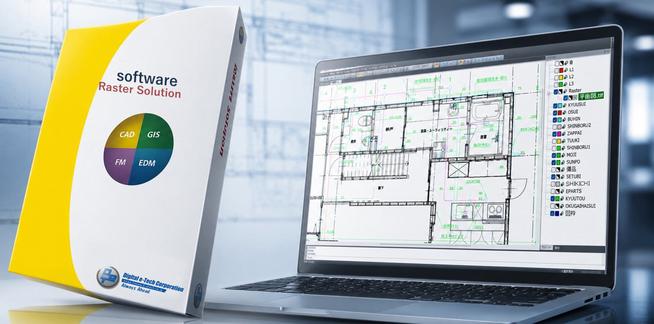Switch to the プロジェクト tab
Viewport: 654px width, 324px height.
pyautogui.click(x=546, y=248)
